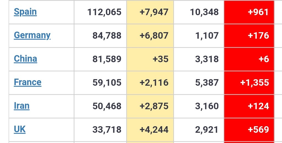Open the France country link

28,82
